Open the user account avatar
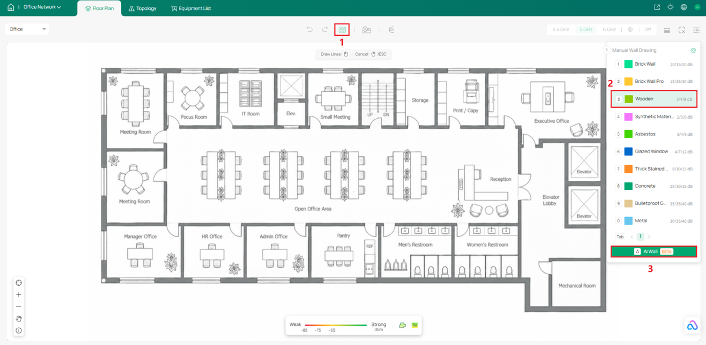Screen dimensions: 706x345 (697, 7)
